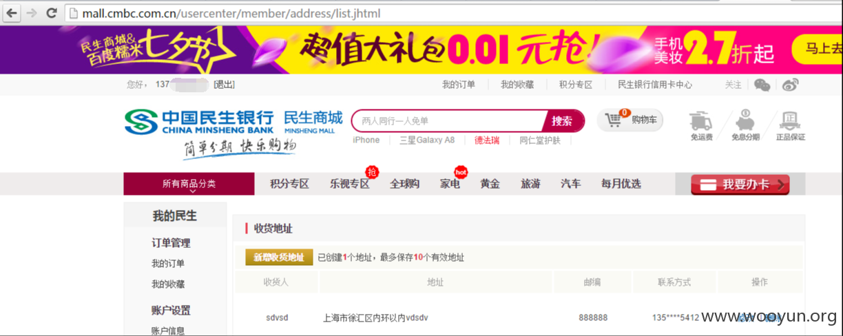Open the 积分专区 navigation tab
The height and width of the screenshot is (336, 843).
tap(289, 184)
